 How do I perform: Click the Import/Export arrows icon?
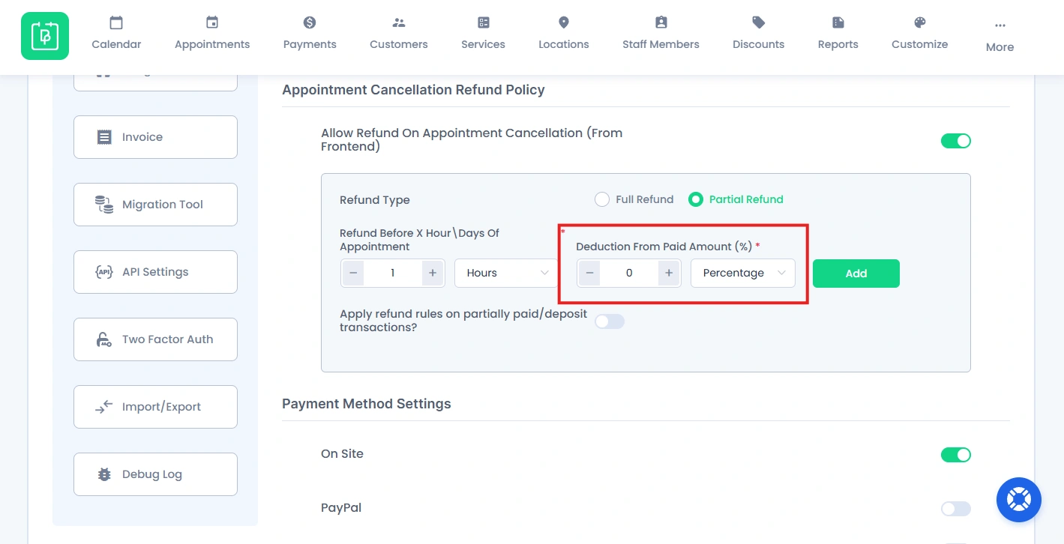point(104,407)
